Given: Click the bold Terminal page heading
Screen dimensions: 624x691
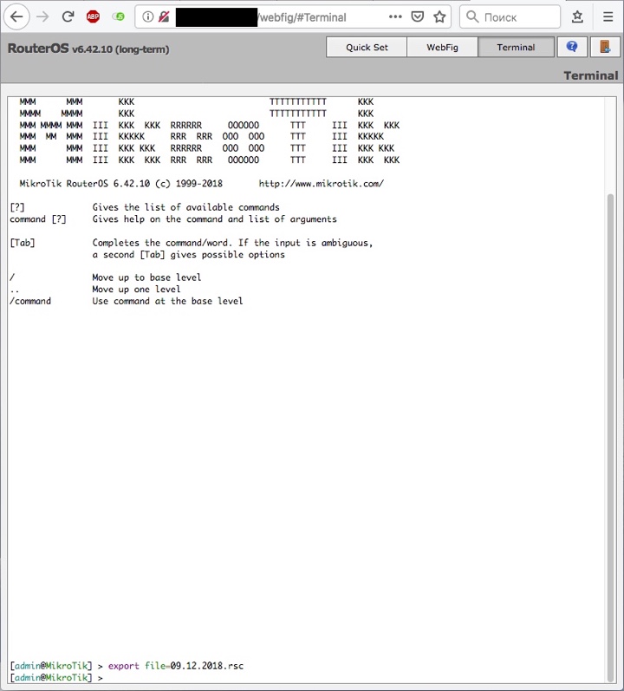Looking at the screenshot, I should point(591,75).
